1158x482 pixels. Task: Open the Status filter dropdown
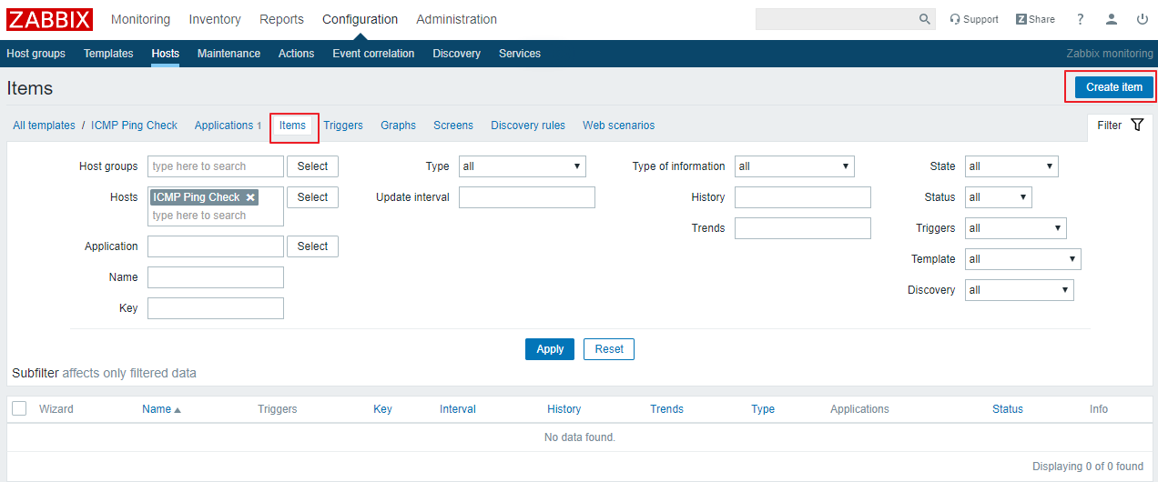(999, 197)
